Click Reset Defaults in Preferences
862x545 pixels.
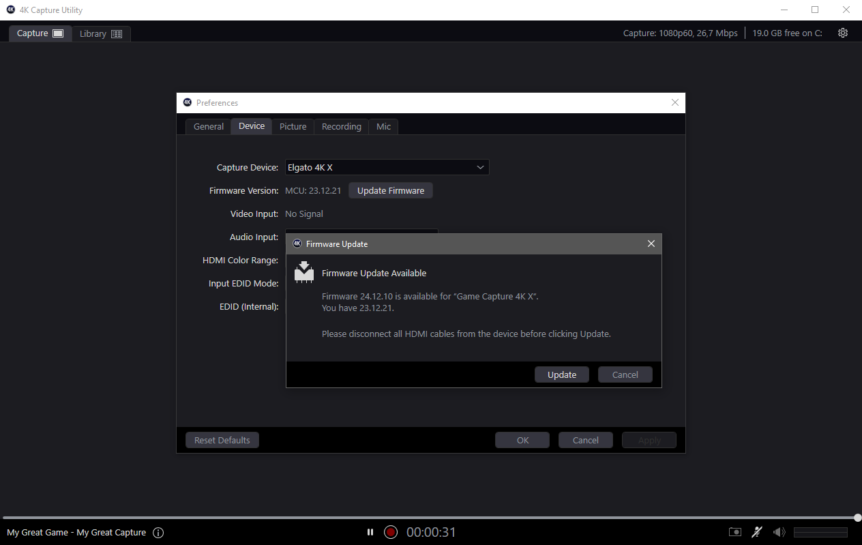tap(222, 440)
